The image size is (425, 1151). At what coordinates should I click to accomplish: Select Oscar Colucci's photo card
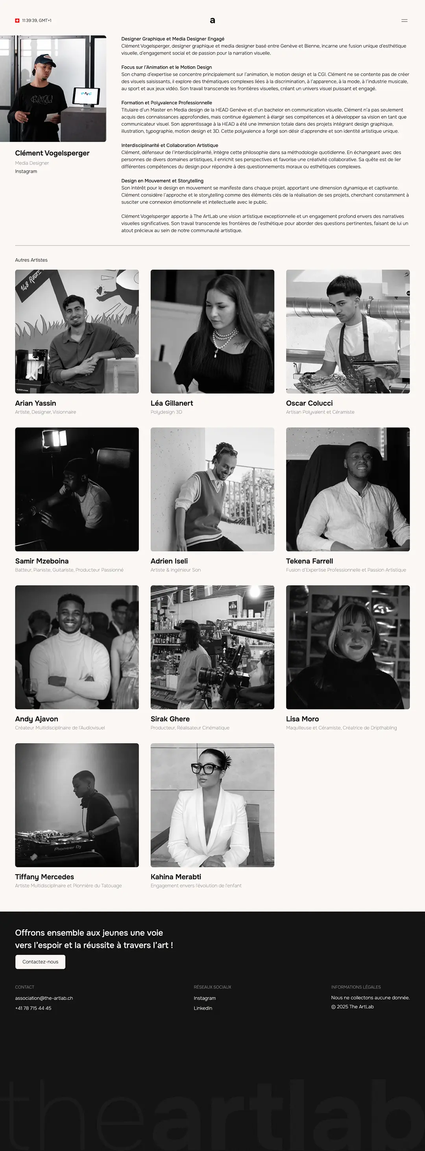click(348, 332)
